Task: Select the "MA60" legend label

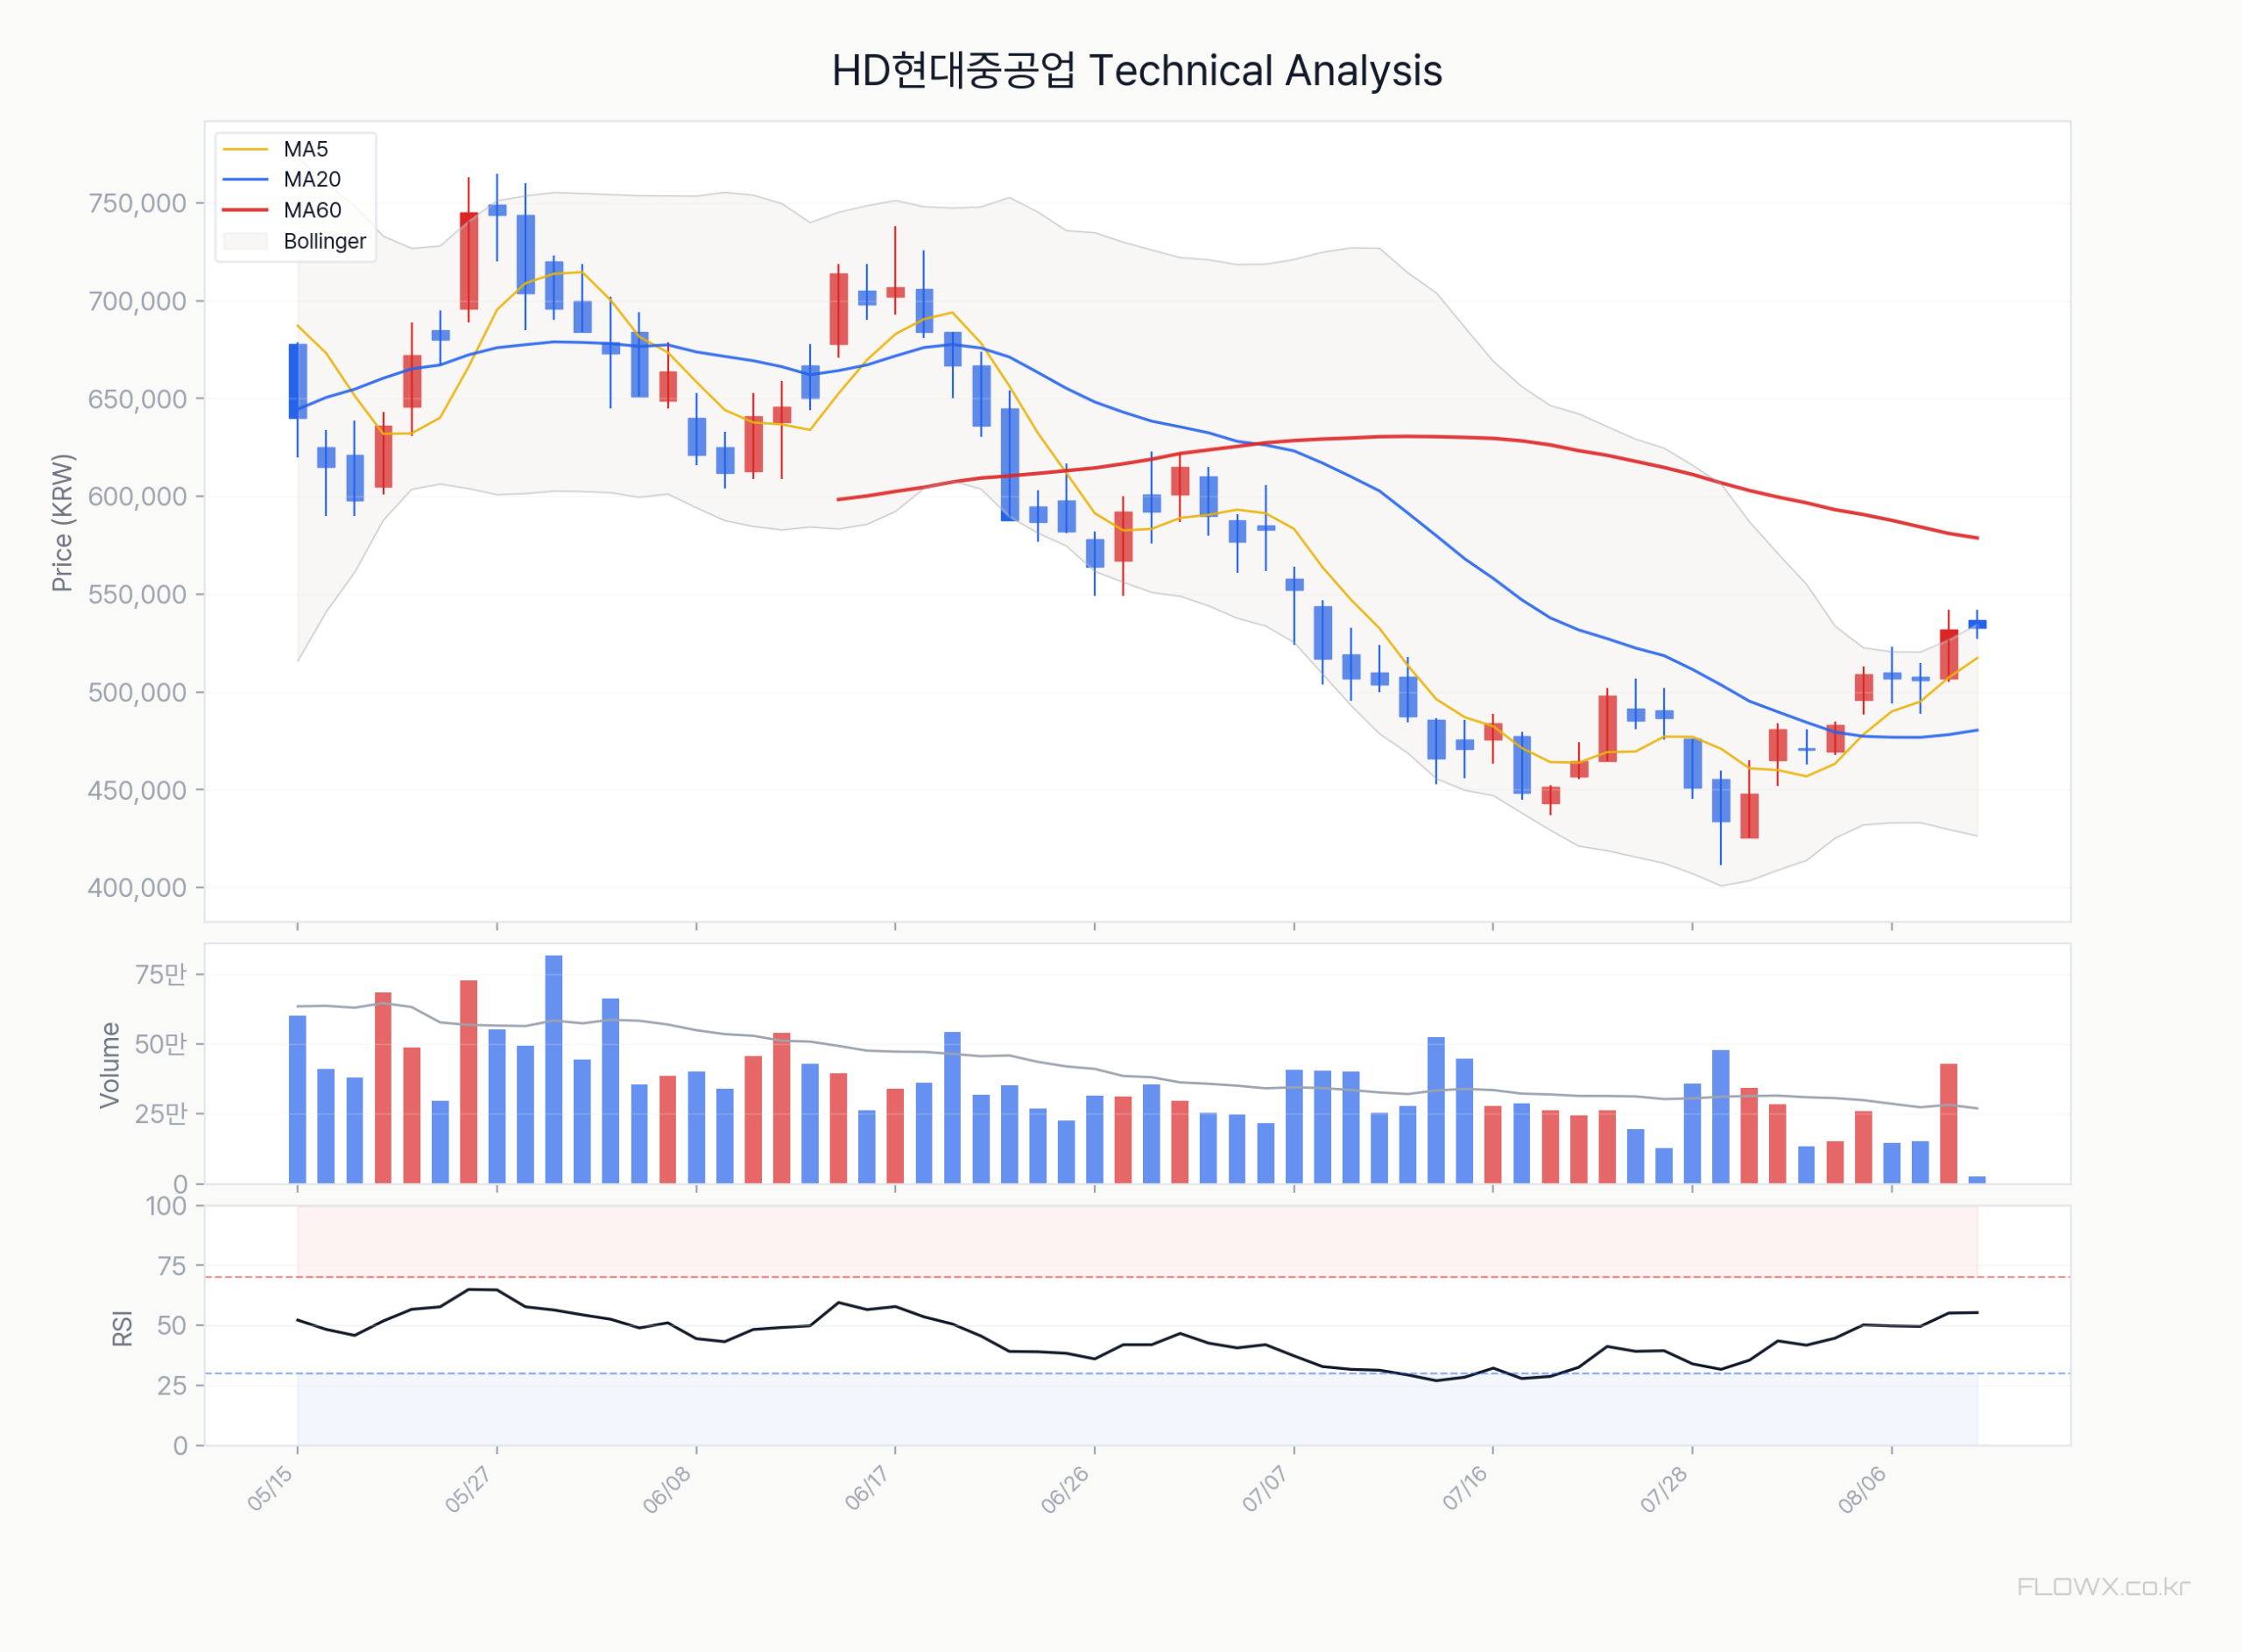Action: click(x=312, y=211)
